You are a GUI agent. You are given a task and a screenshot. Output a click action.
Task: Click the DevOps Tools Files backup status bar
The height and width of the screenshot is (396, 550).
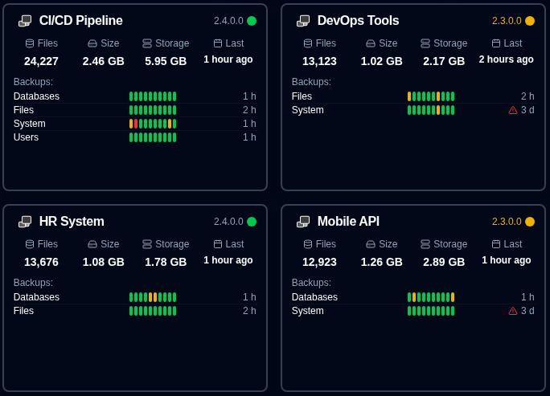(x=431, y=96)
